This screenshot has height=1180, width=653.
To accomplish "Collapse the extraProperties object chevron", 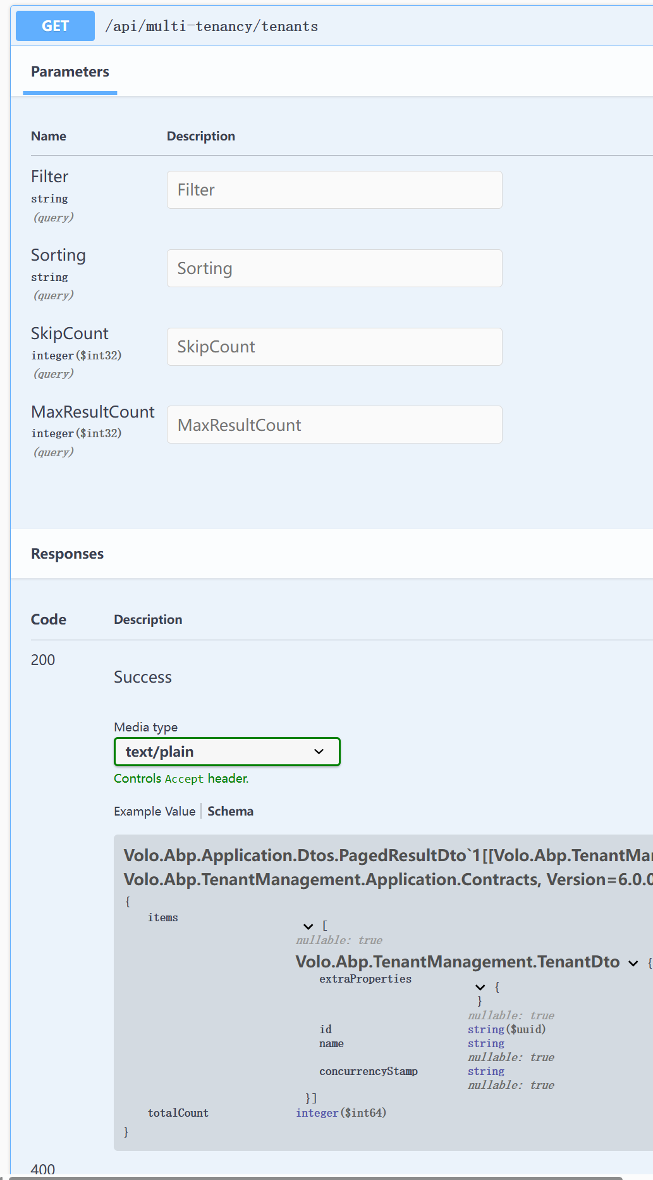I will 480,987.
